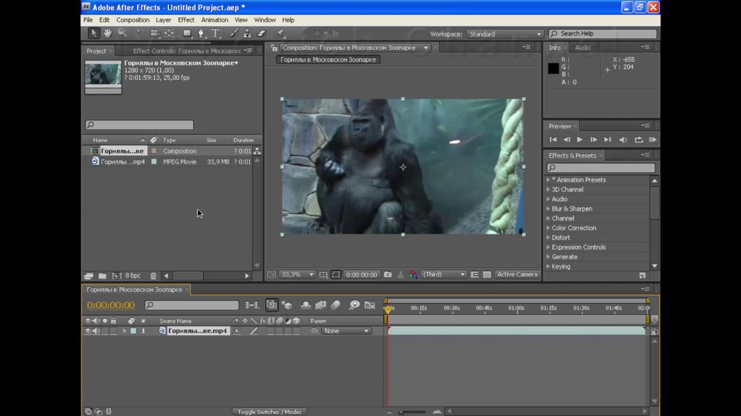
Task: Expand the Color Correction effects category
Action: 548,228
